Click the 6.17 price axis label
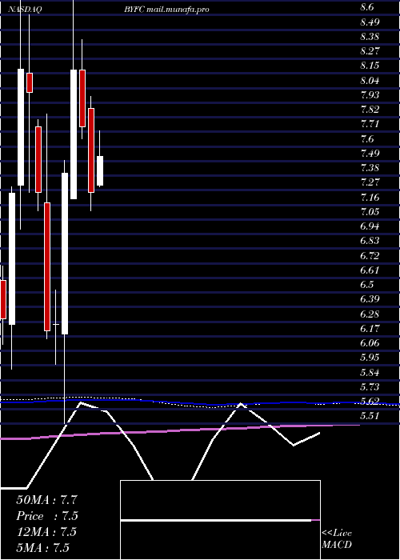The width and height of the screenshot is (400, 560). coord(370,328)
